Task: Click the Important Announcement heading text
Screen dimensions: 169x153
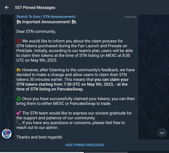Action: [46, 22]
